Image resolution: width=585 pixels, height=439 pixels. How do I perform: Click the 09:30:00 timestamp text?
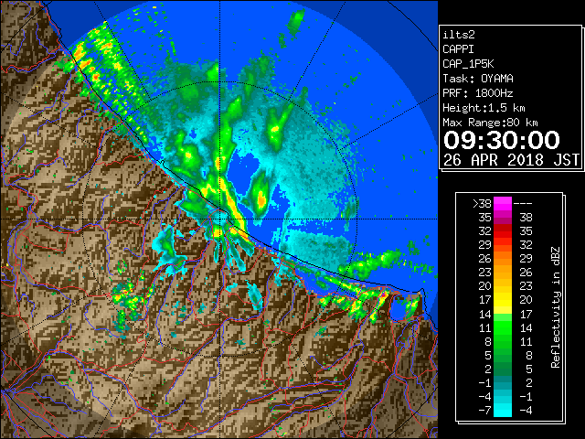pyautogui.click(x=502, y=140)
